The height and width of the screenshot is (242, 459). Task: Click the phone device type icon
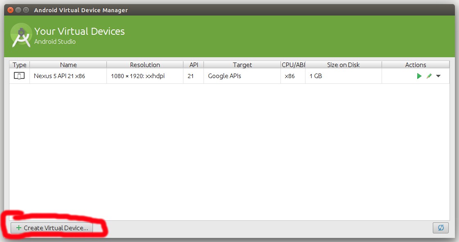19,76
